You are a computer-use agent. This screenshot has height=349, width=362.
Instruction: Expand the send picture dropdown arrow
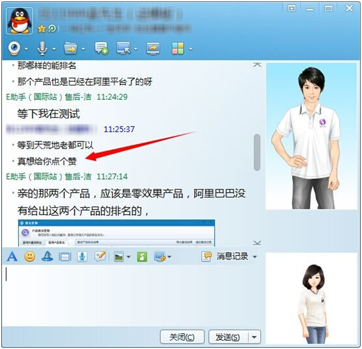[128, 257]
